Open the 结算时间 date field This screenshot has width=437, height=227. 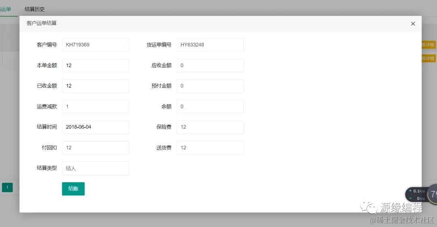95,127
